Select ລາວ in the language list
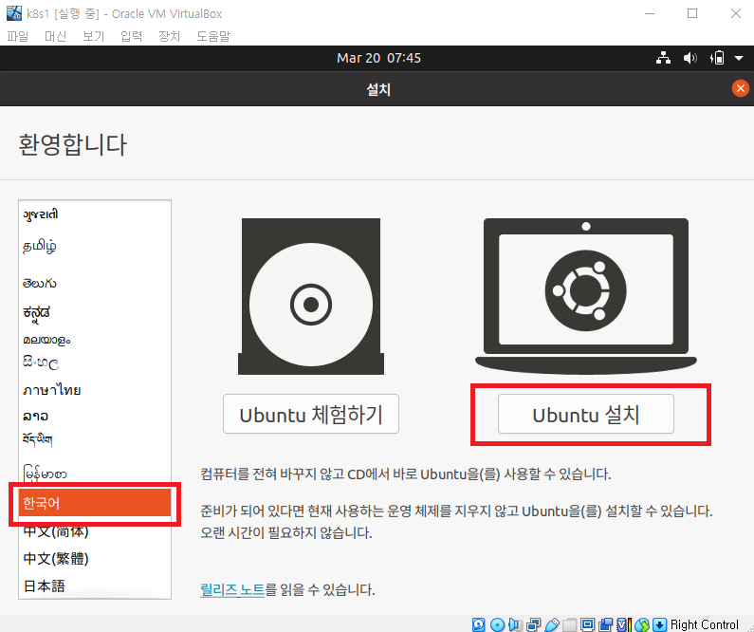Viewport: 754px width, 632px height. (95, 416)
